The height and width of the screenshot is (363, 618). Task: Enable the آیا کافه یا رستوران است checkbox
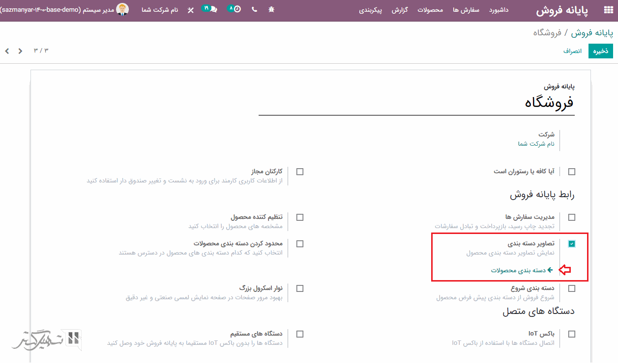tap(572, 172)
